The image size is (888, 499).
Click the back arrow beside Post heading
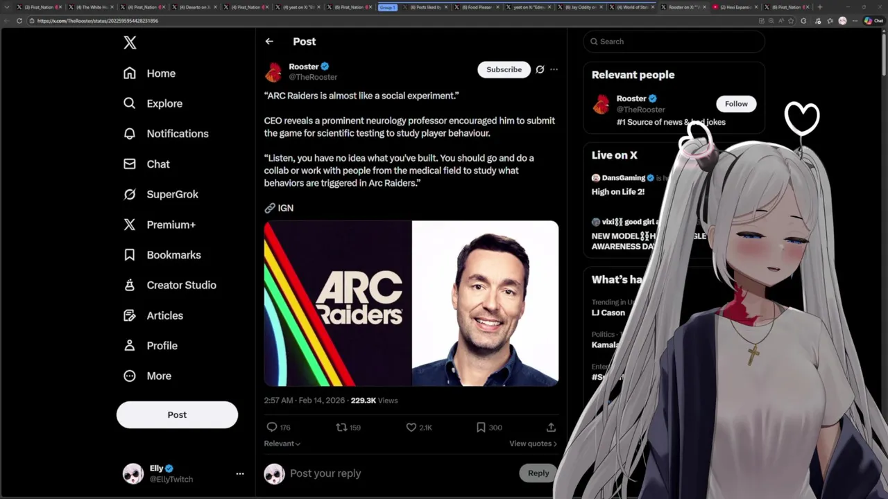[x=269, y=42]
